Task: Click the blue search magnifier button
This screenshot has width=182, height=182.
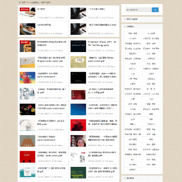Action: pos(155,10)
